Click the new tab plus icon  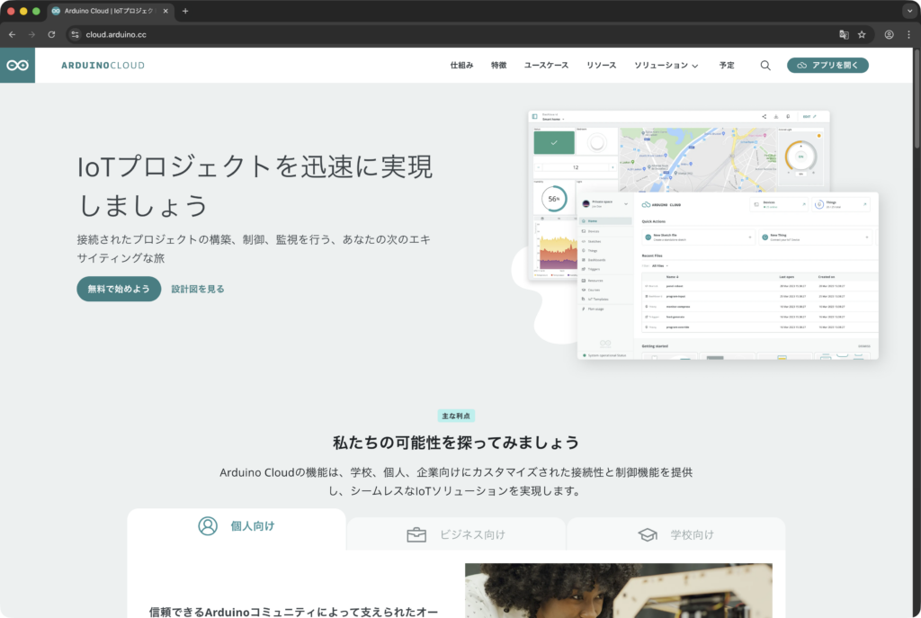(185, 11)
